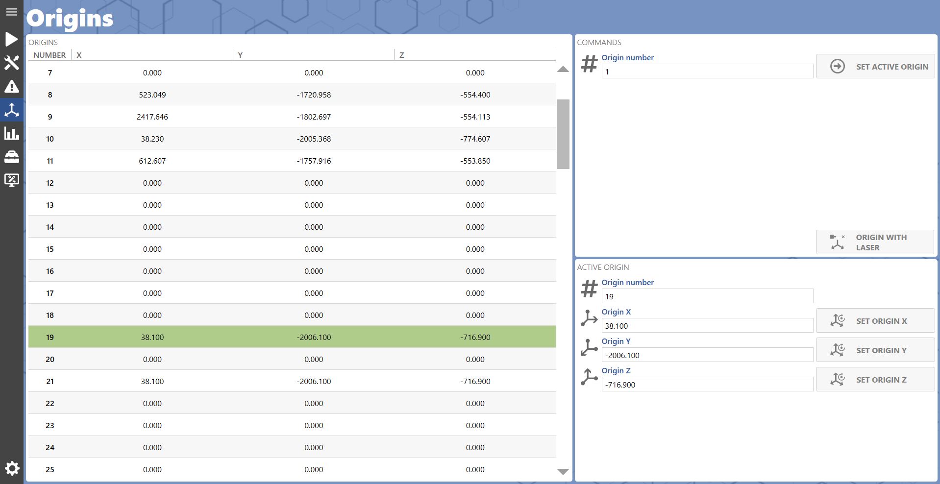The image size is (940, 484).
Task: Select origin row 9 with X 2417.646
Action: click(292, 117)
